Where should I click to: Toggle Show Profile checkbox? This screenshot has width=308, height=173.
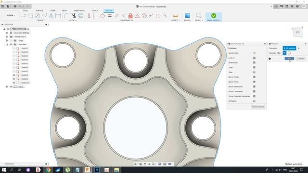click(254, 77)
